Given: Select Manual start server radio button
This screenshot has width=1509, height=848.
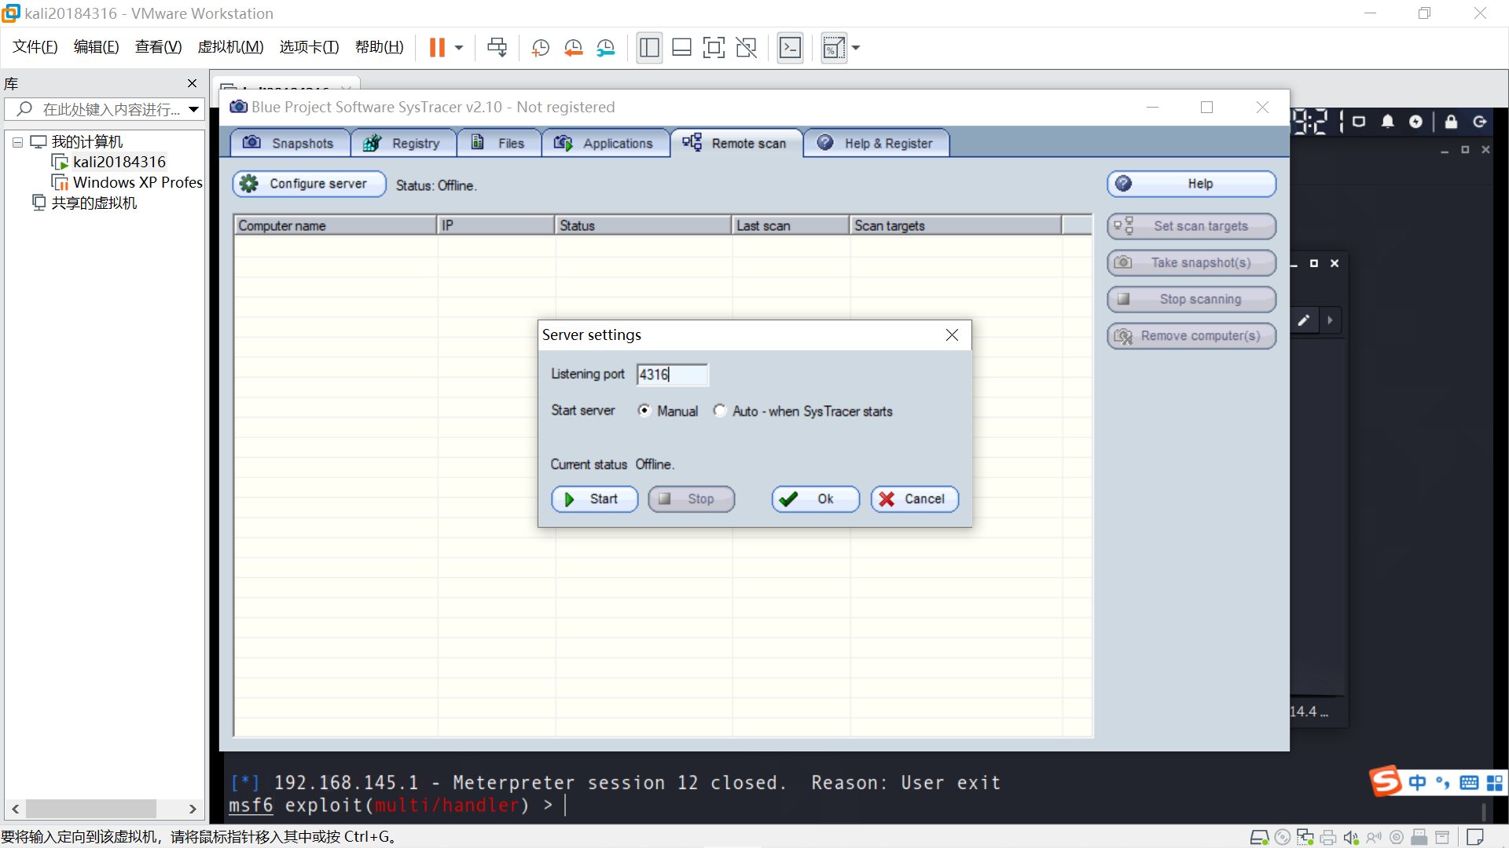Looking at the screenshot, I should tap(644, 411).
